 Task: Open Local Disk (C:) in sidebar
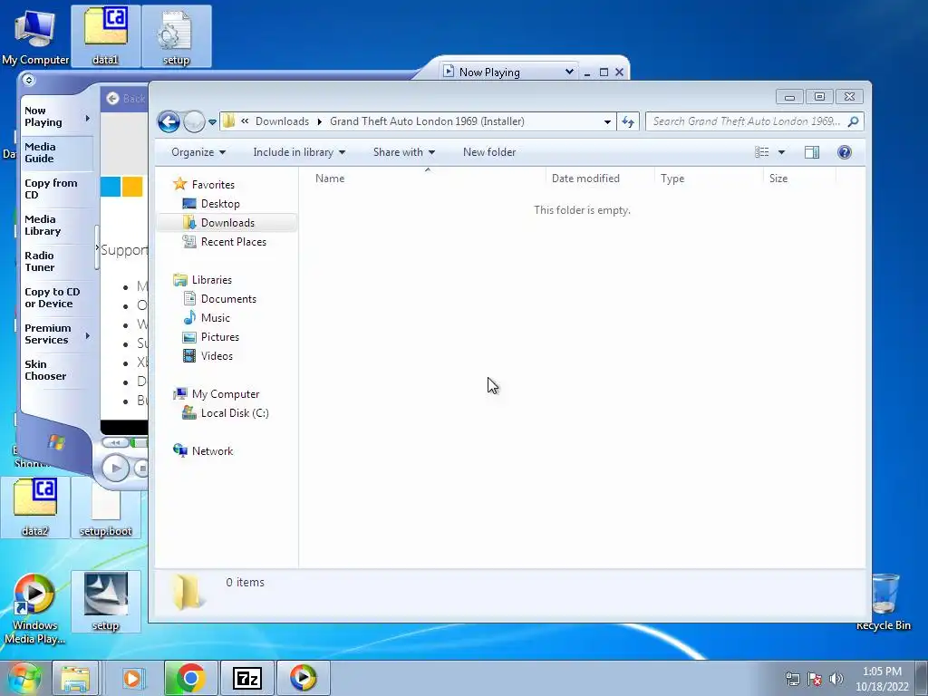coord(226,413)
